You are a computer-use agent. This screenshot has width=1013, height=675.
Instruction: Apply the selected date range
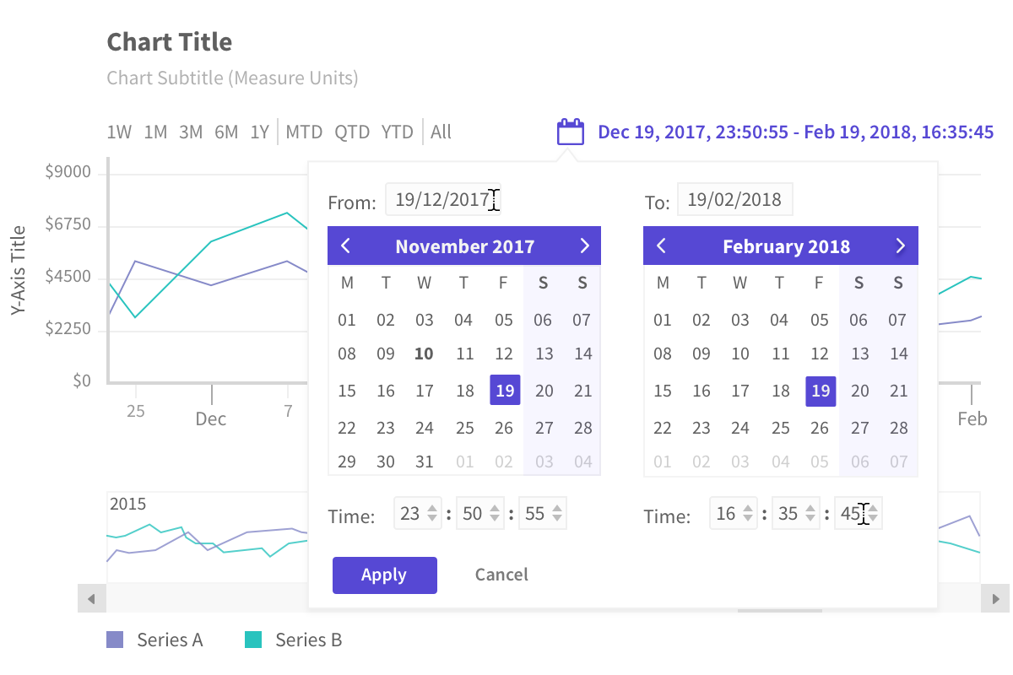point(384,575)
